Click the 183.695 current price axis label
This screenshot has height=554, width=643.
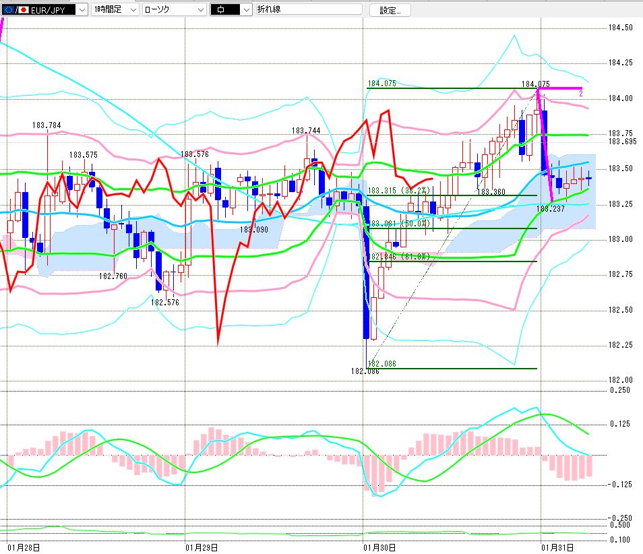tap(621, 141)
